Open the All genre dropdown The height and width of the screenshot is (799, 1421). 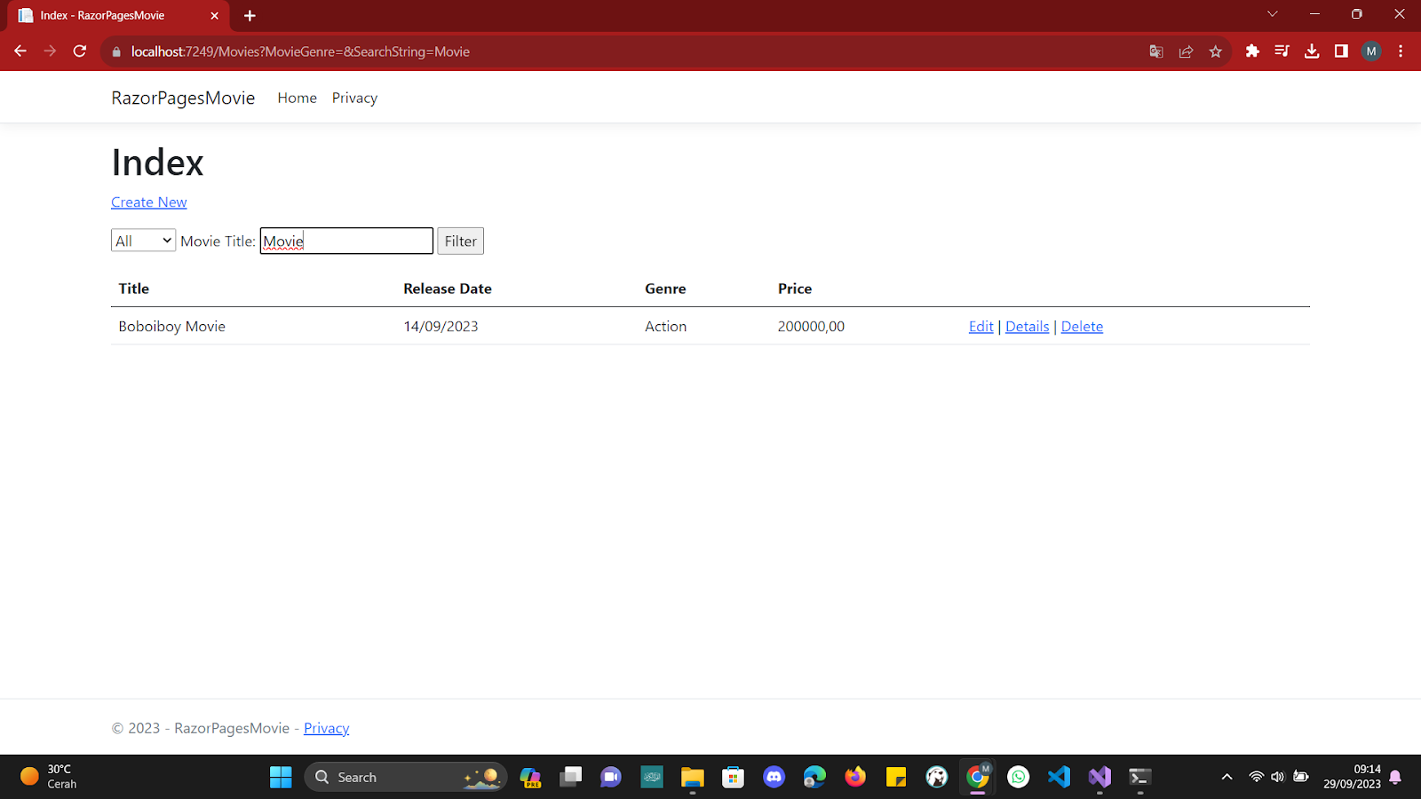[142, 240]
